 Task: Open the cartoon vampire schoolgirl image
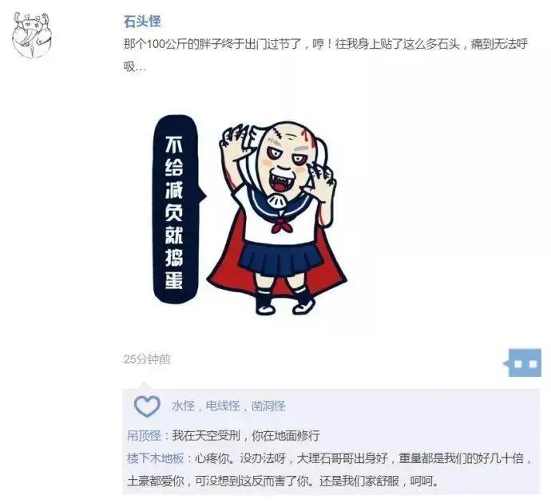click(x=250, y=215)
